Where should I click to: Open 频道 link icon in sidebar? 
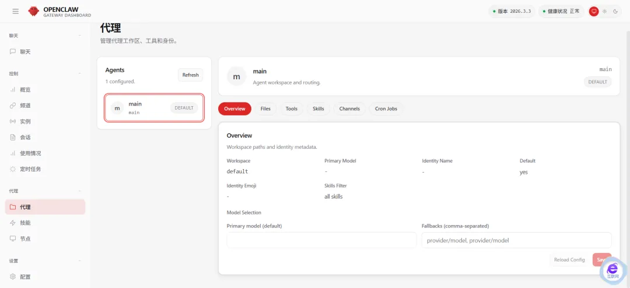[13, 106]
